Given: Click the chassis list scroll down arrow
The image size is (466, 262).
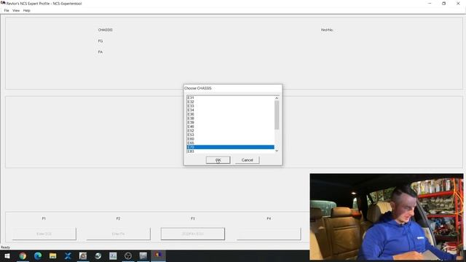Looking at the screenshot, I should (x=277, y=151).
